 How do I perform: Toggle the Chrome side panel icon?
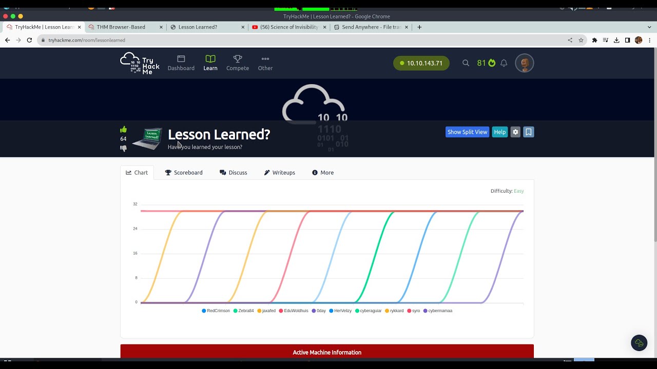coord(627,40)
